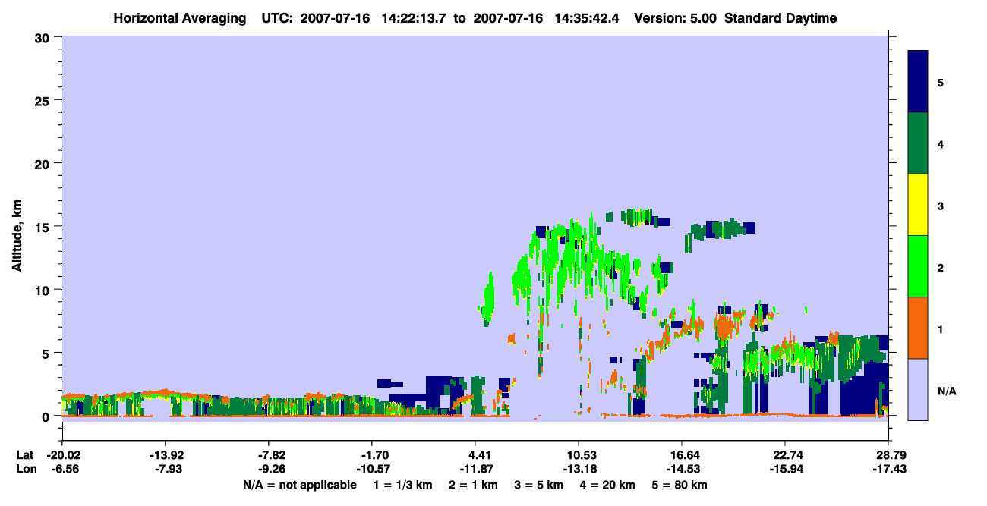Click the altitude tick label '25'
Image resolution: width=987 pixels, height=506 pixels.
click(44, 100)
